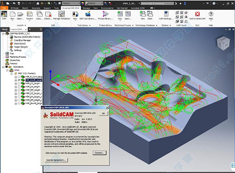Click the Copy CAM part icon
The width and height of the screenshot is (235, 173).
(39, 16)
